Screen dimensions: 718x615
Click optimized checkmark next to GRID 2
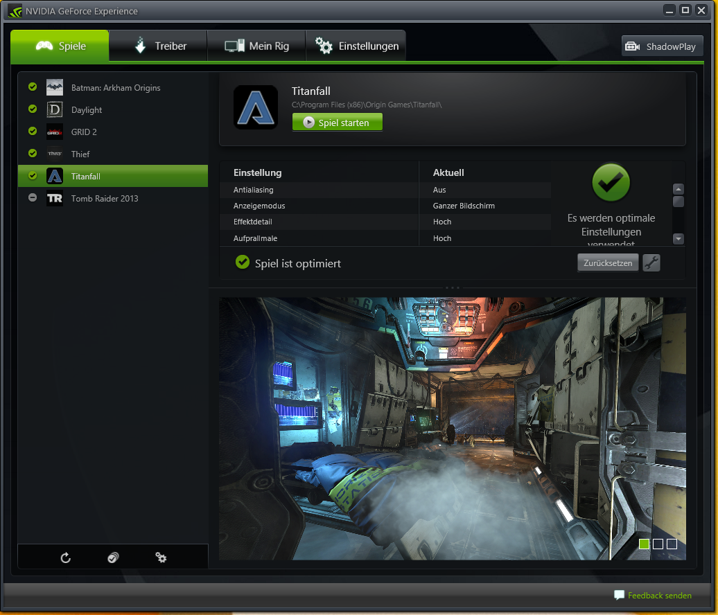[x=33, y=131]
